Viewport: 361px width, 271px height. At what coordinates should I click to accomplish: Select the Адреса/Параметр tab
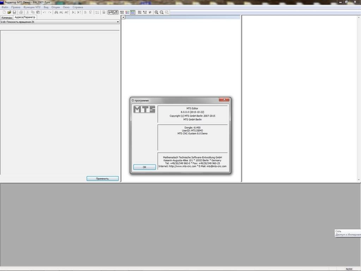coord(25,17)
